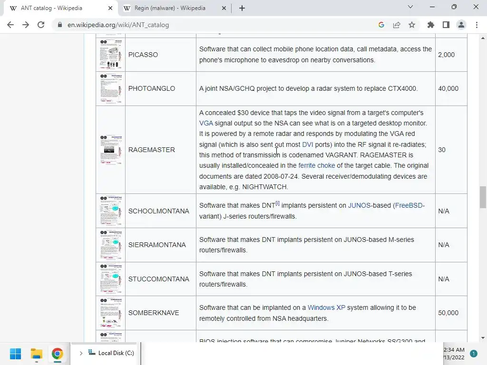Image resolution: width=487 pixels, height=365 pixels.
Task: Follow the VGA link
Action: (x=206, y=123)
